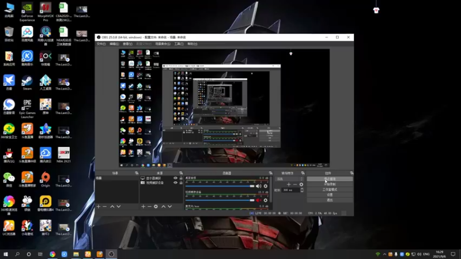461x259 pixels.
Task: Open 此电脑 desktop icon
Action: pos(9,10)
